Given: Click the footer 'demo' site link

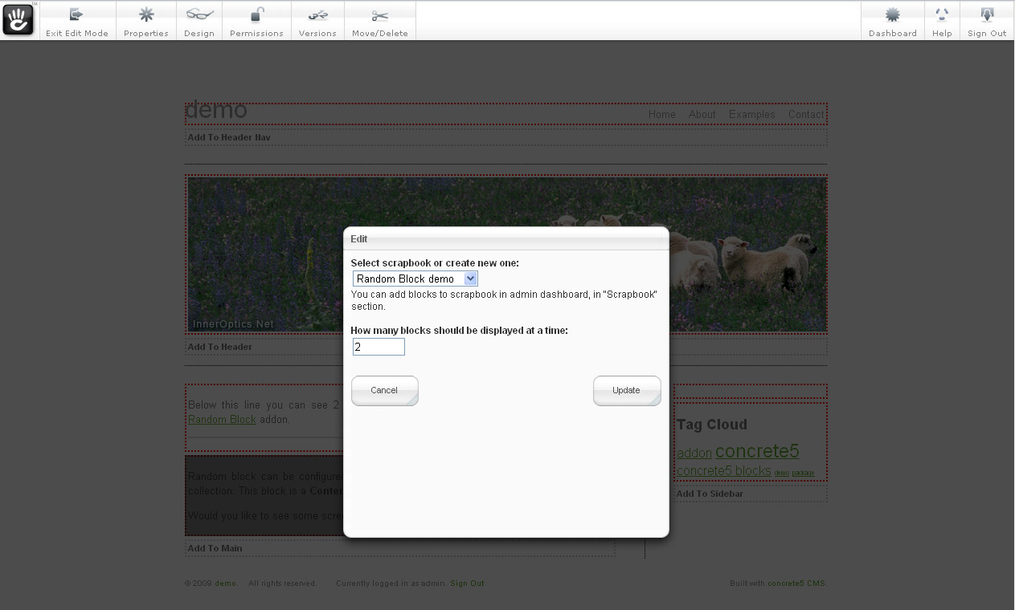Looking at the screenshot, I should click(x=225, y=584).
